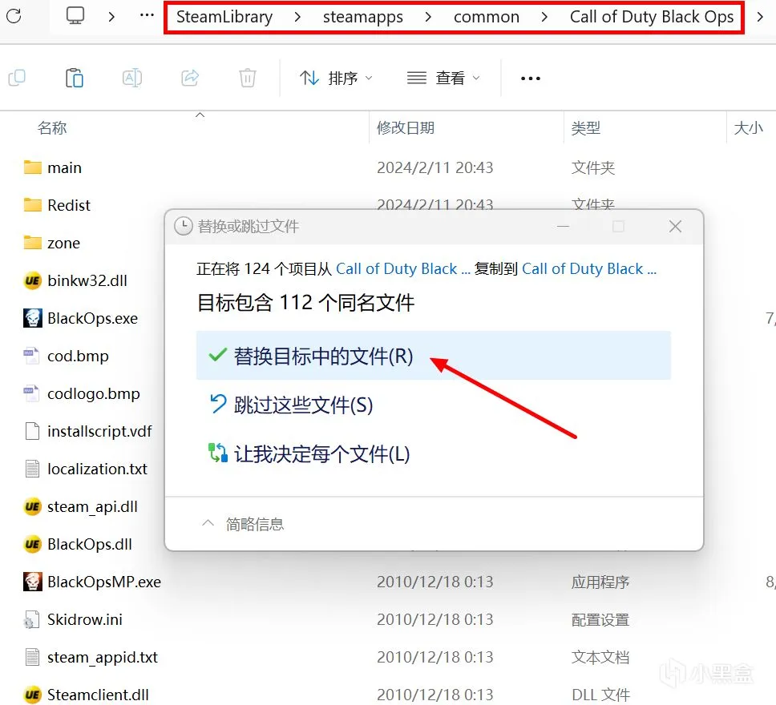
Task: Select the BlackOpsMP.exe icon
Action: [x=33, y=582]
